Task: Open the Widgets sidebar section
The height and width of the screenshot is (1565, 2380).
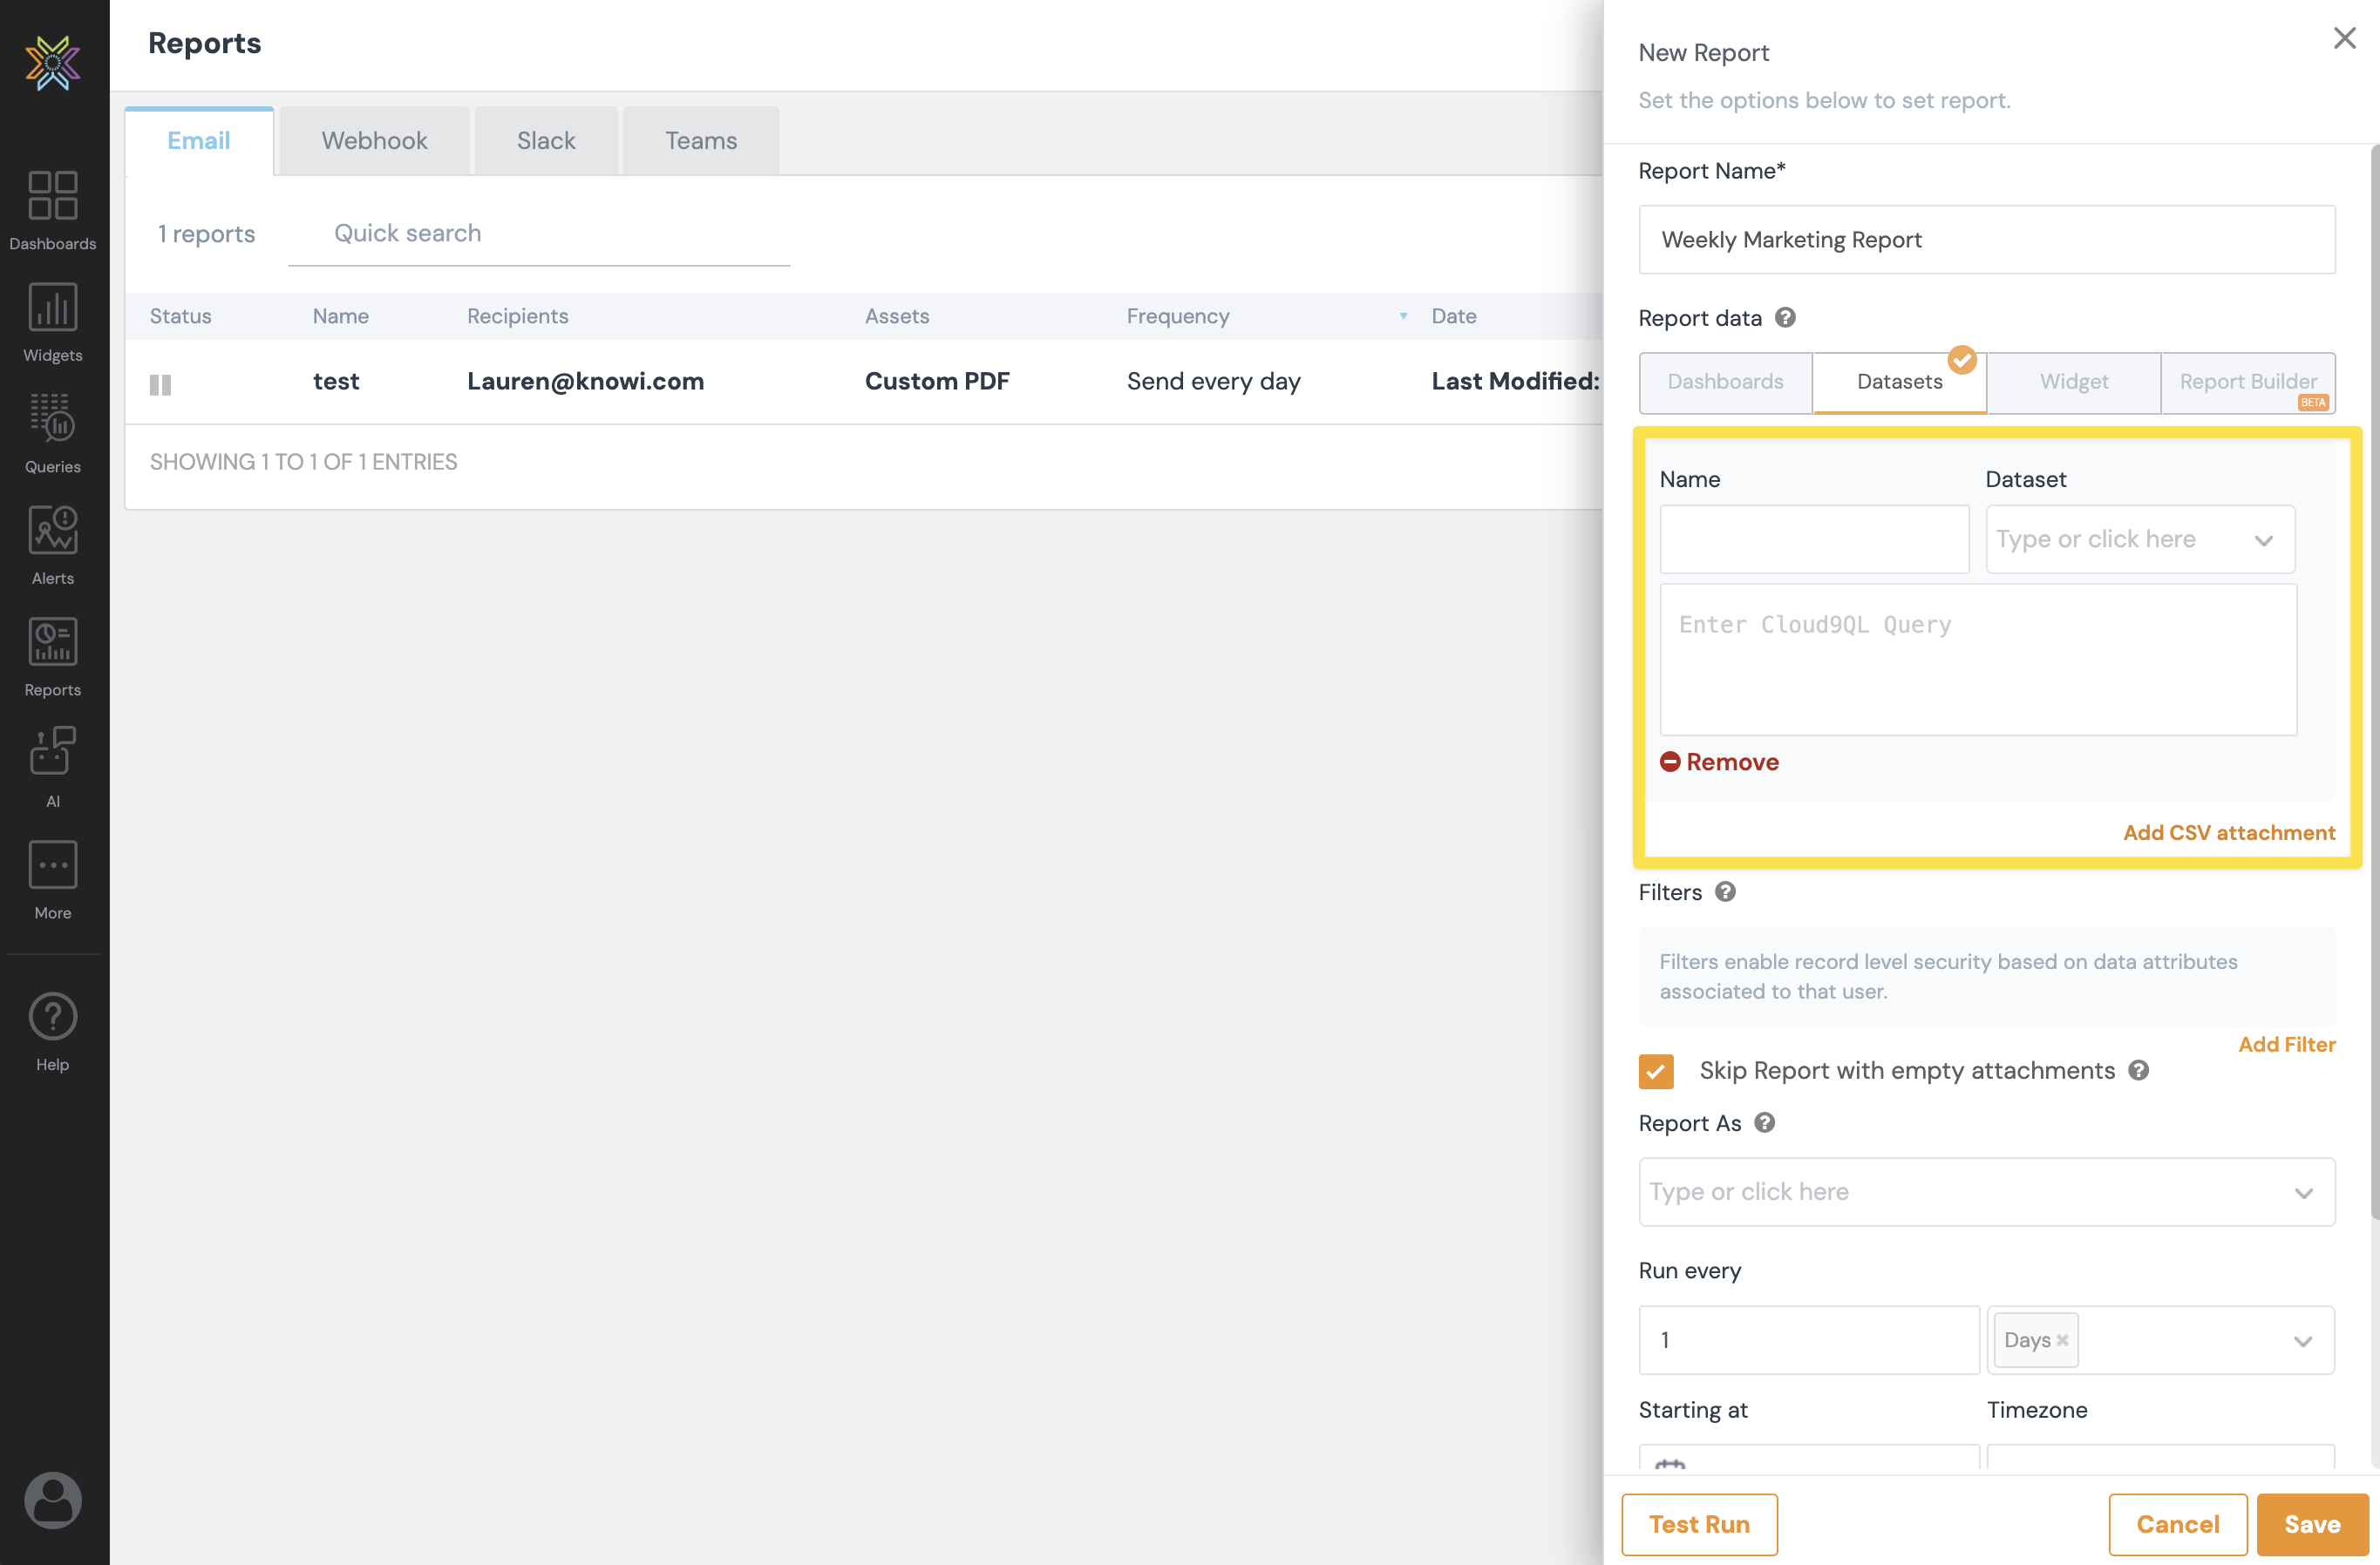Action: (52, 321)
